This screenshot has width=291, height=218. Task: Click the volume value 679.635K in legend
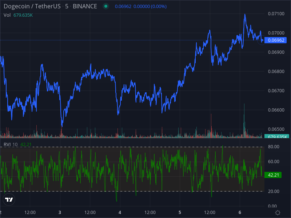coord(23,15)
